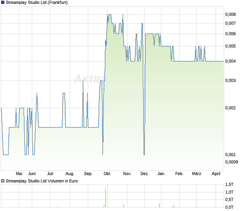Click the April month axis label
The image size is (240, 211).
[x=216, y=174]
